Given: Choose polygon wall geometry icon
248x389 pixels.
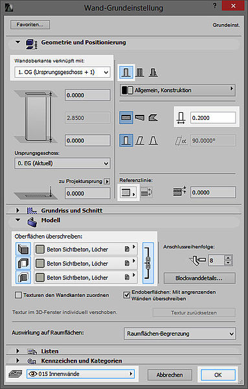Looking at the screenshot, I should pos(153,117).
